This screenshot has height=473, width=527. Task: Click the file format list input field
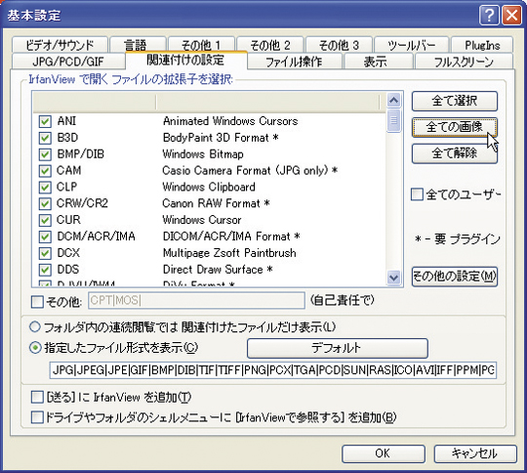tap(273, 370)
